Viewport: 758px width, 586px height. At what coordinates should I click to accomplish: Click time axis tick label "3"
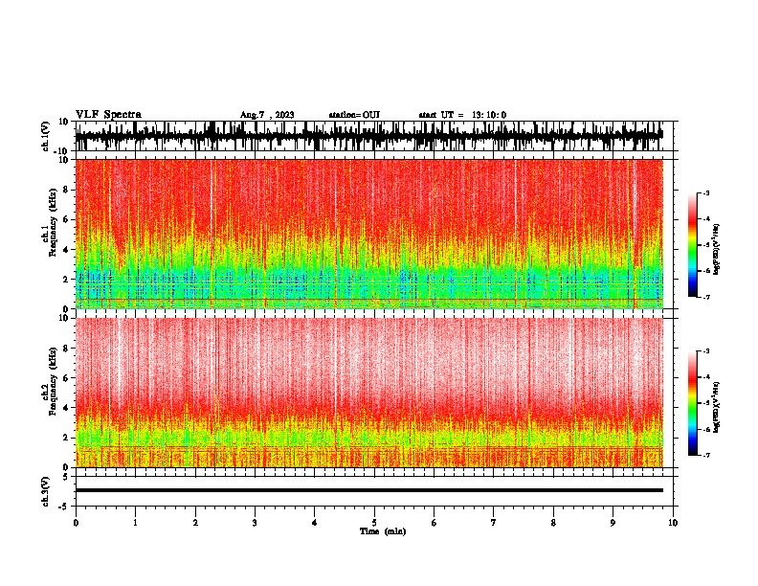(255, 523)
